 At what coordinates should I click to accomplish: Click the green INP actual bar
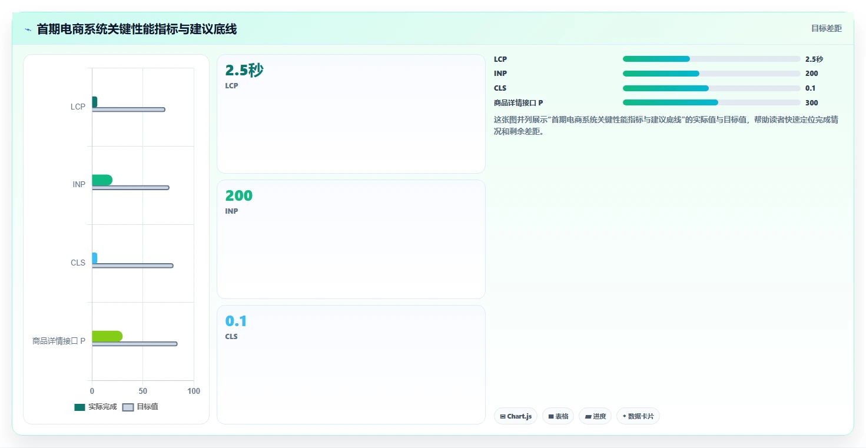(x=102, y=180)
